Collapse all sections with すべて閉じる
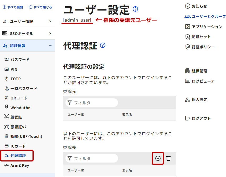This screenshot has width=226, height=177. pyautogui.click(x=40, y=7)
